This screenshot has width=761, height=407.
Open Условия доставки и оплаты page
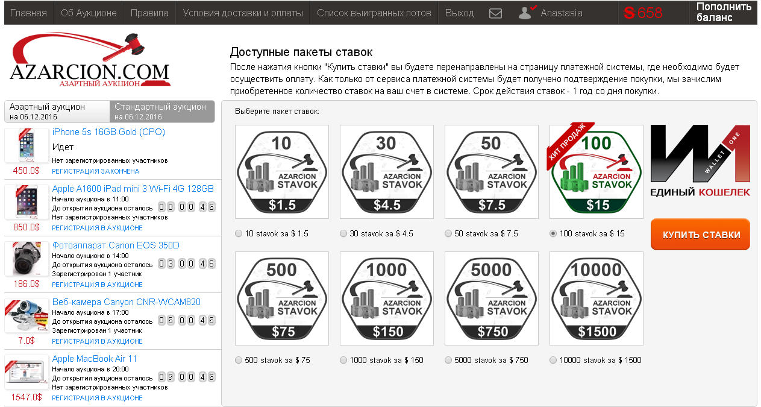pos(243,13)
